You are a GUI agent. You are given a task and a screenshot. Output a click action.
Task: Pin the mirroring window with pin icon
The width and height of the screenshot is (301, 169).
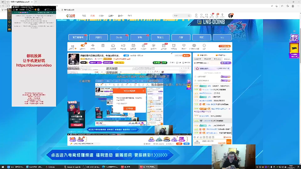45,10
